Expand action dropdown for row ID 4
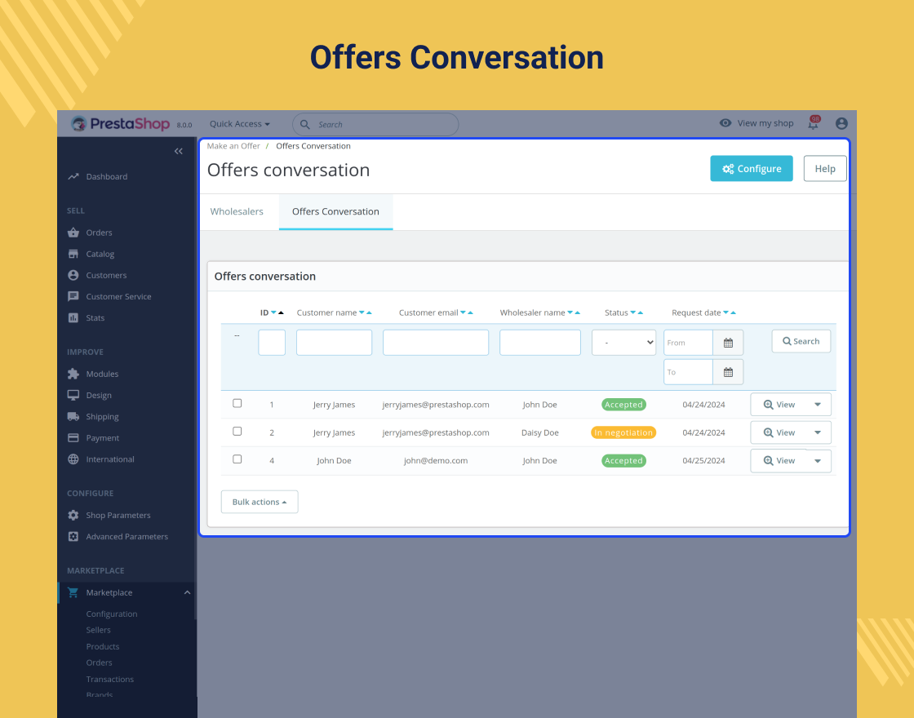 click(818, 461)
